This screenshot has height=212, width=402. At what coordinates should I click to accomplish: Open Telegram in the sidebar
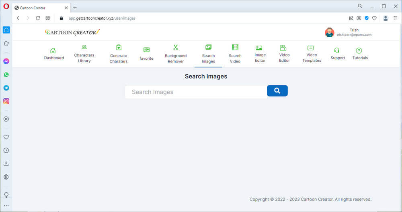[6, 88]
